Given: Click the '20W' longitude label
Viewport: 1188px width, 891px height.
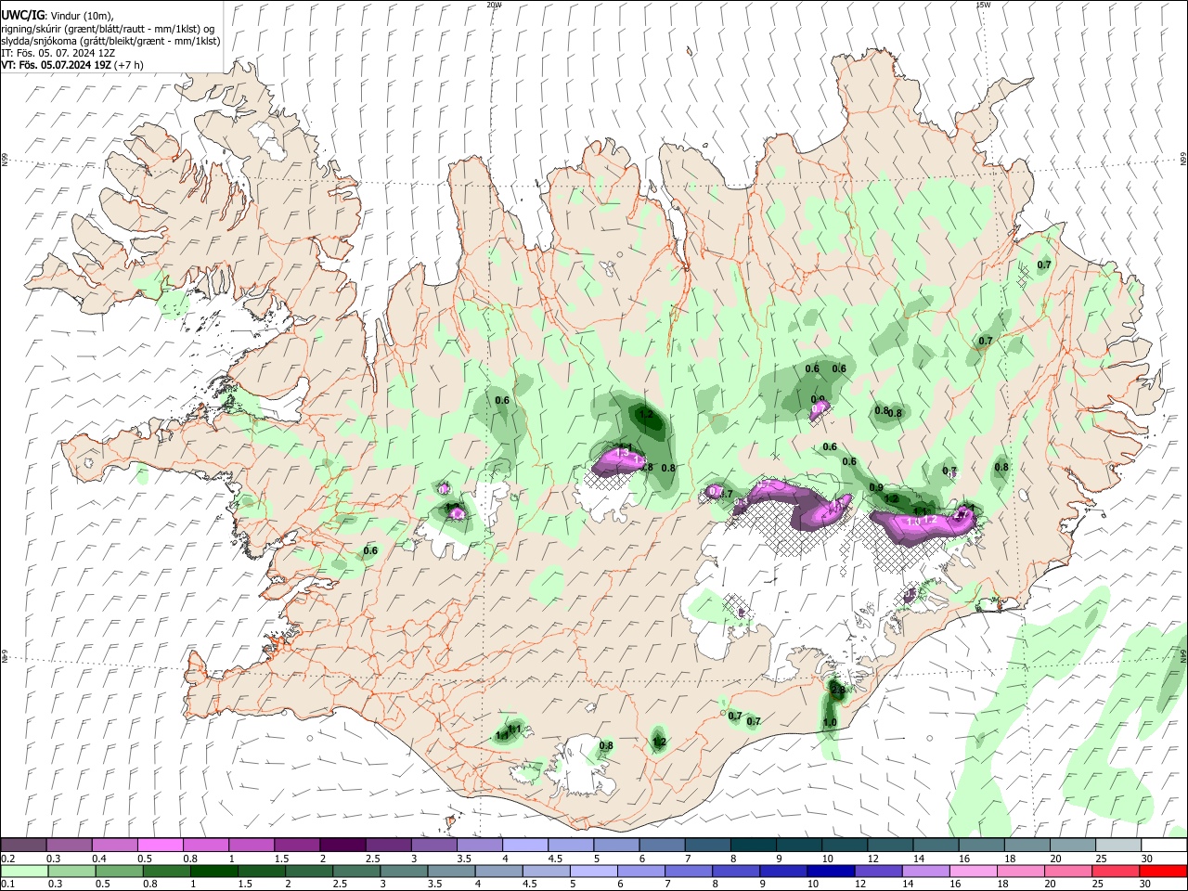Looking at the screenshot, I should pyautogui.click(x=494, y=5).
